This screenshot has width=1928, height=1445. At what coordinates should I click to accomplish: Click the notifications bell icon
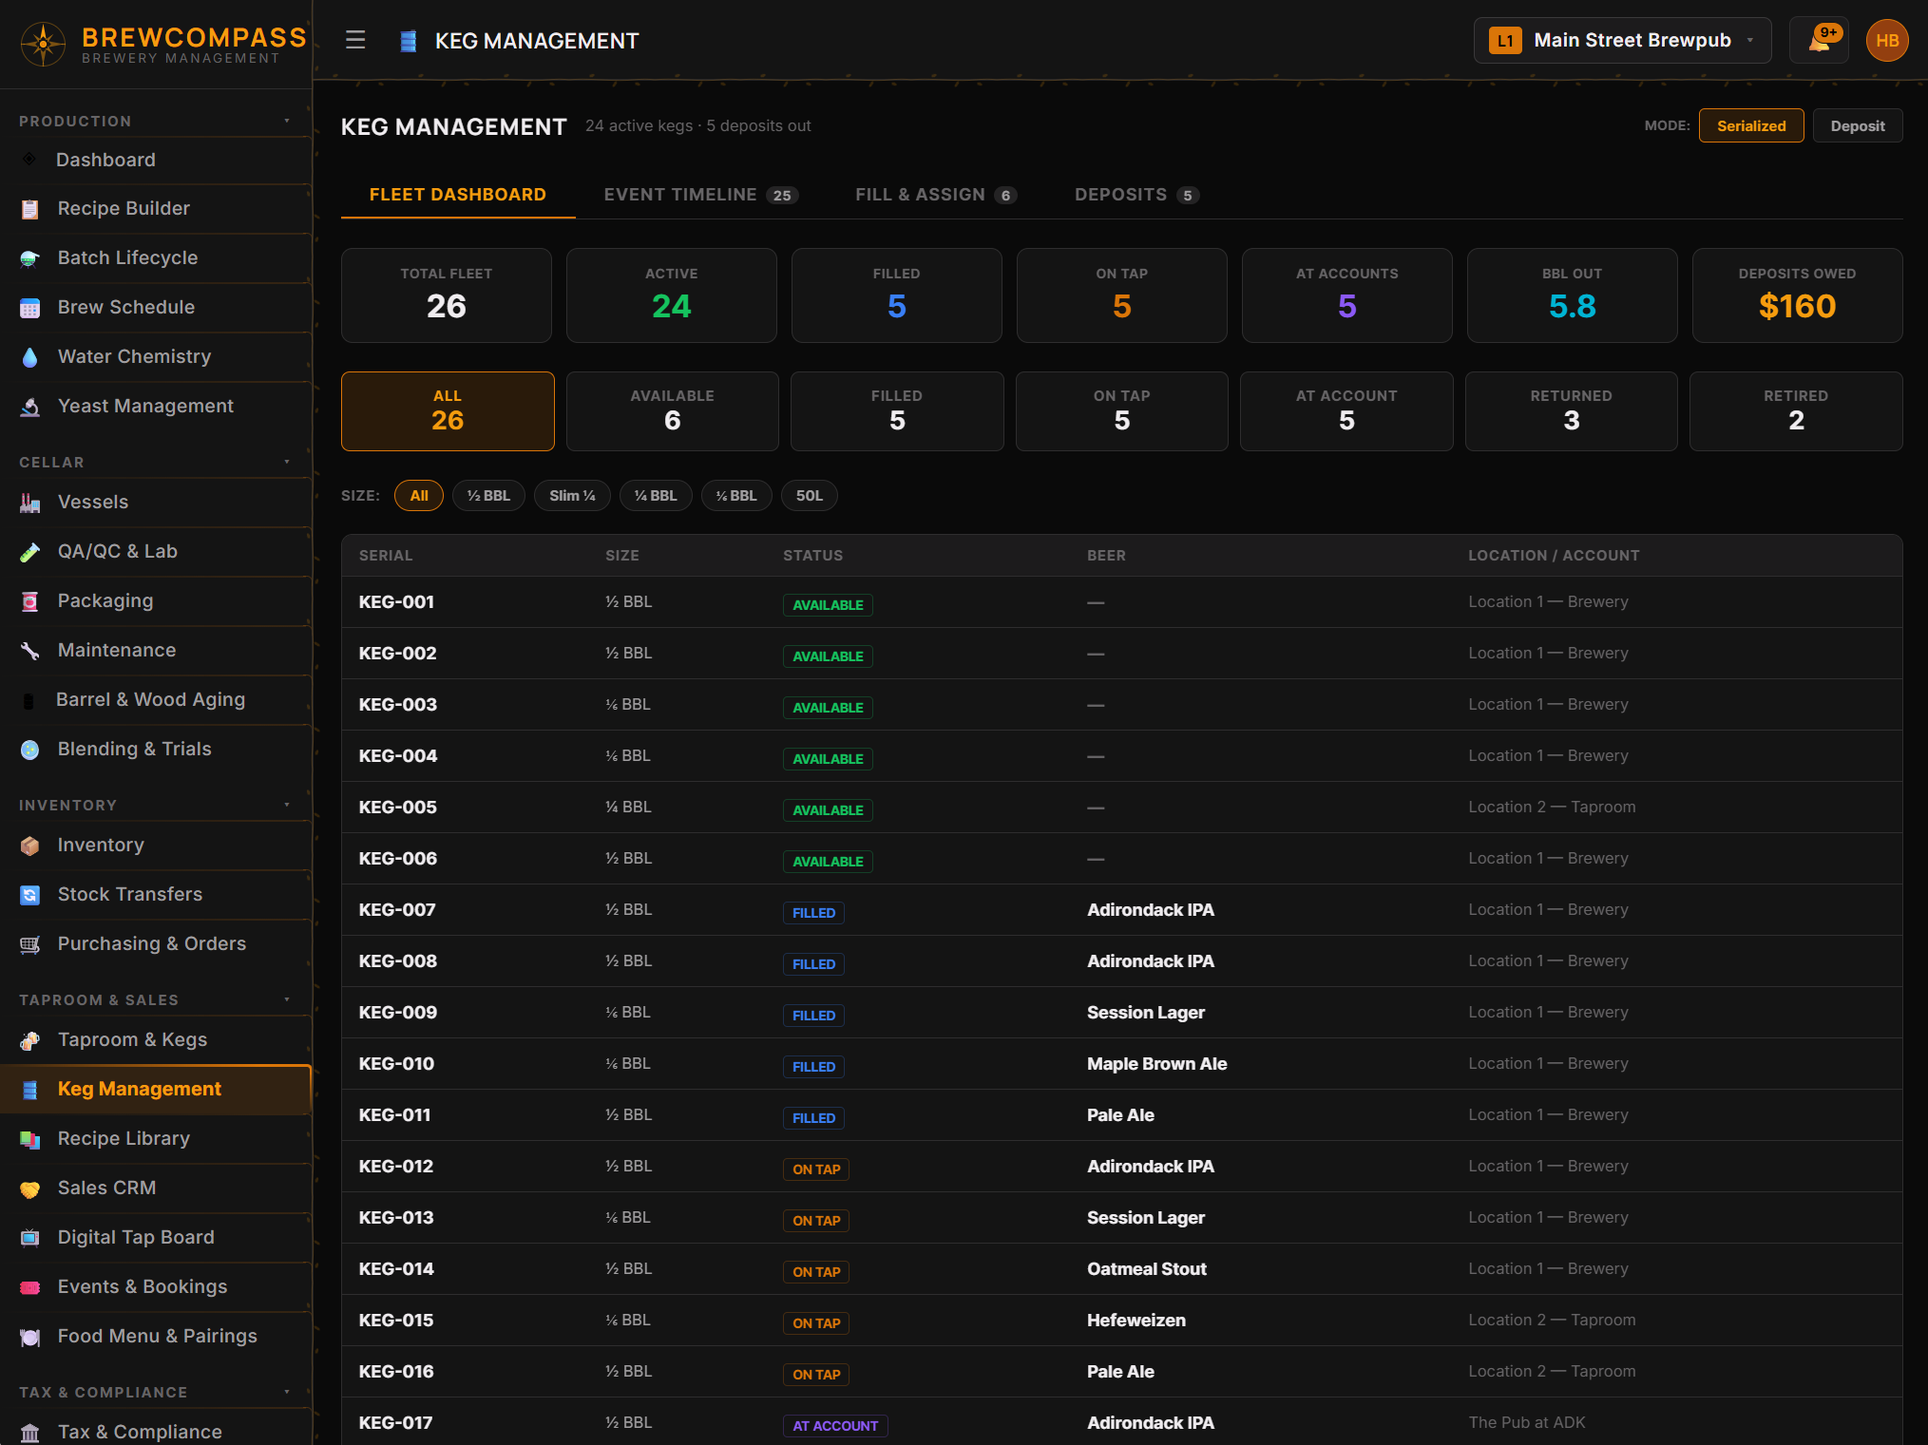1819,41
